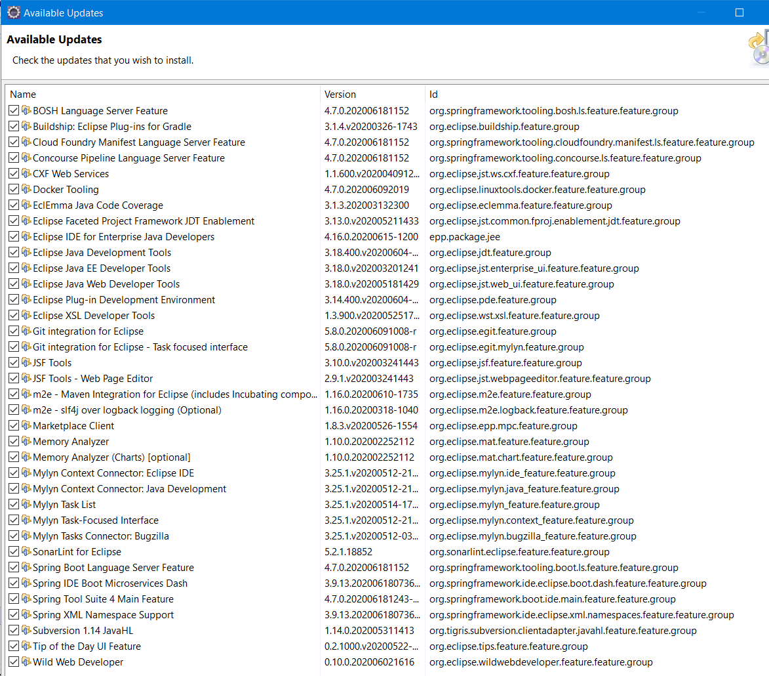Select version 3.10.0.v202003241443 cell

click(371, 362)
